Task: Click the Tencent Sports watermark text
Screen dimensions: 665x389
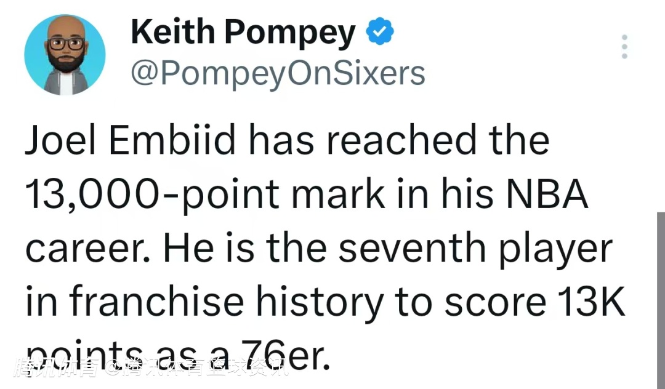Action: click(151, 369)
